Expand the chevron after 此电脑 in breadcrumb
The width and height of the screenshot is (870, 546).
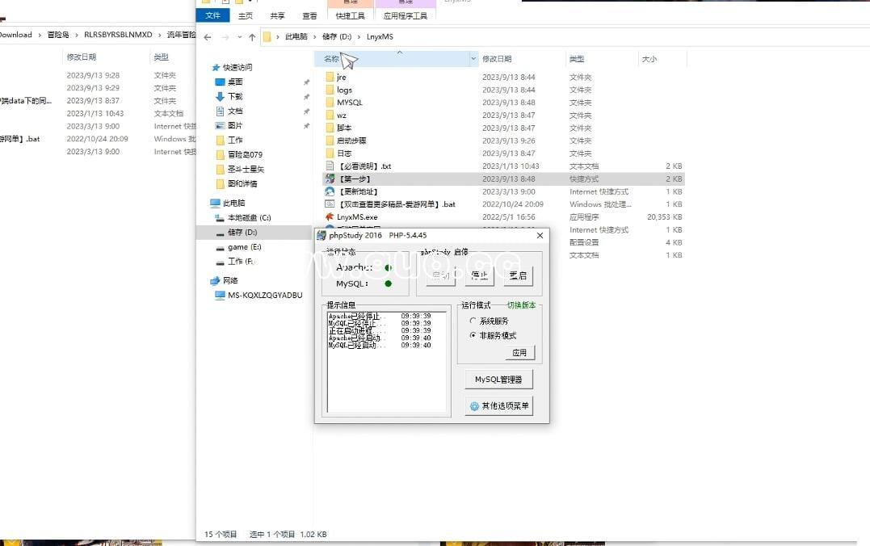tap(314, 36)
